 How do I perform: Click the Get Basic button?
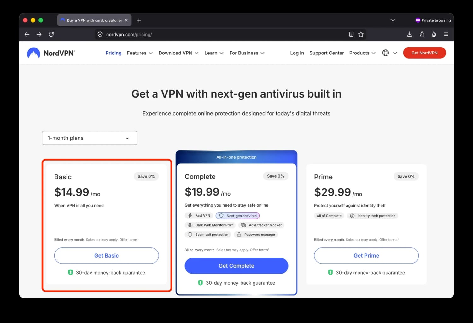pyautogui.click(x=107, y=256)
